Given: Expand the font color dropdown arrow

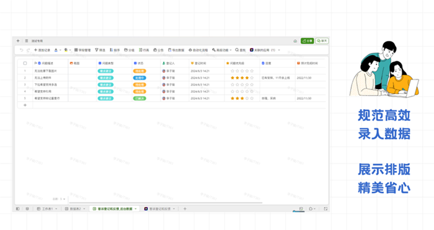Looking at the screenshot, I should click(60, 50).
